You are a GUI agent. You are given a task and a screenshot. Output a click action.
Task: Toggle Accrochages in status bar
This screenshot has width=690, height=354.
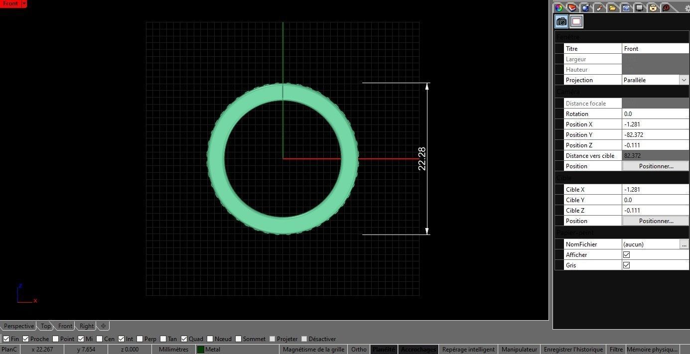pos(418,350)
